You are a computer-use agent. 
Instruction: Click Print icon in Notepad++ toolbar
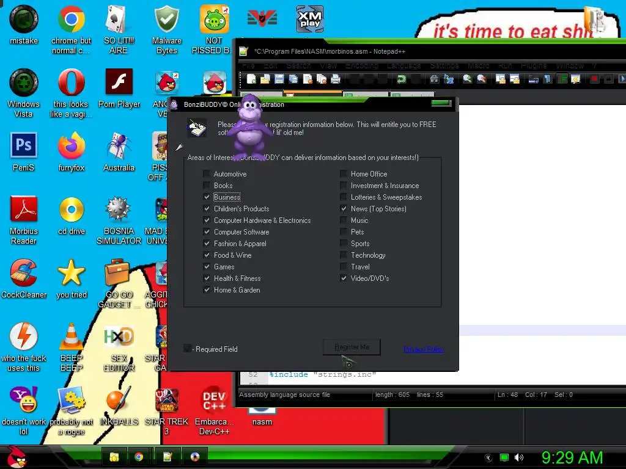coord(336,79)
